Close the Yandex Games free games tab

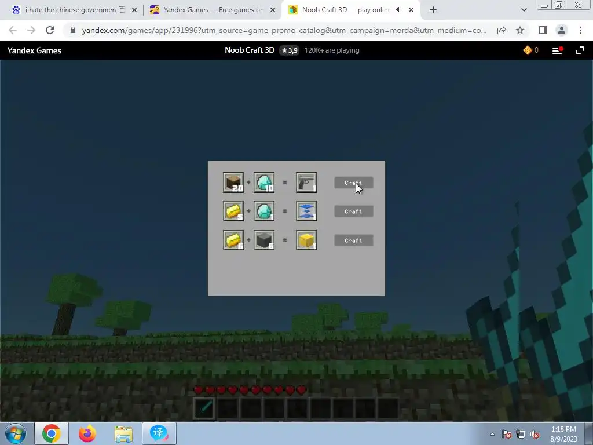tap(273, 10)
